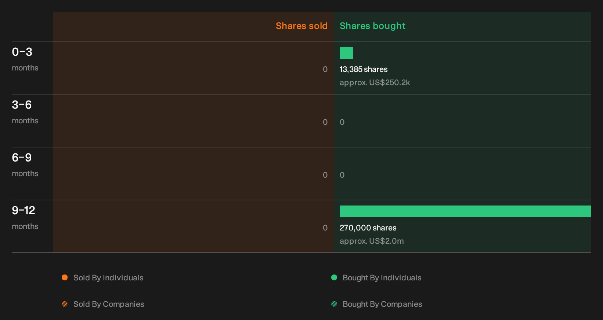Toggle the Bought By Companies legend label

382,304
